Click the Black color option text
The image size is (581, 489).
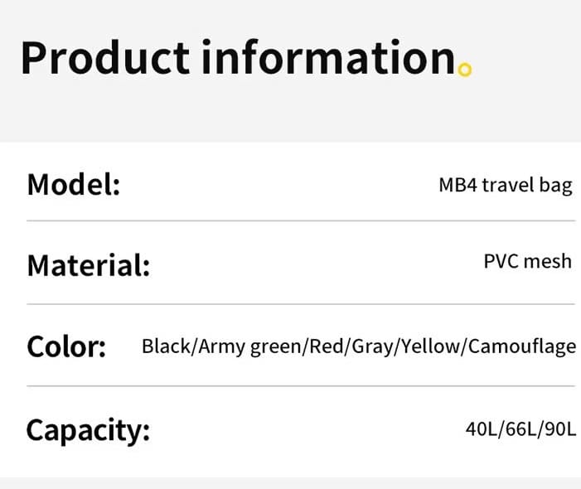[166, 346]
